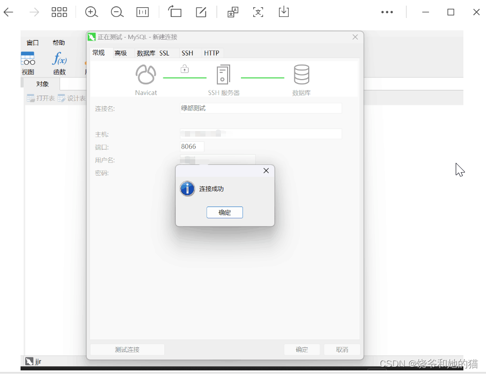Maximize the image viewer window
486x374 pixels.
[x=451, y=12]
